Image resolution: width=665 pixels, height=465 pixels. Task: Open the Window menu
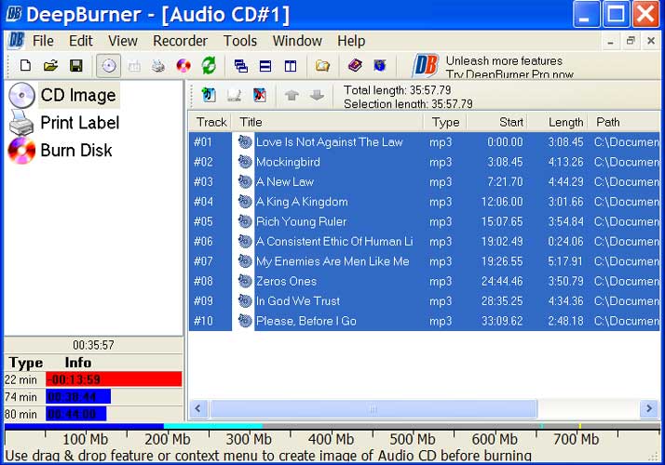click(x=297, y=41)
